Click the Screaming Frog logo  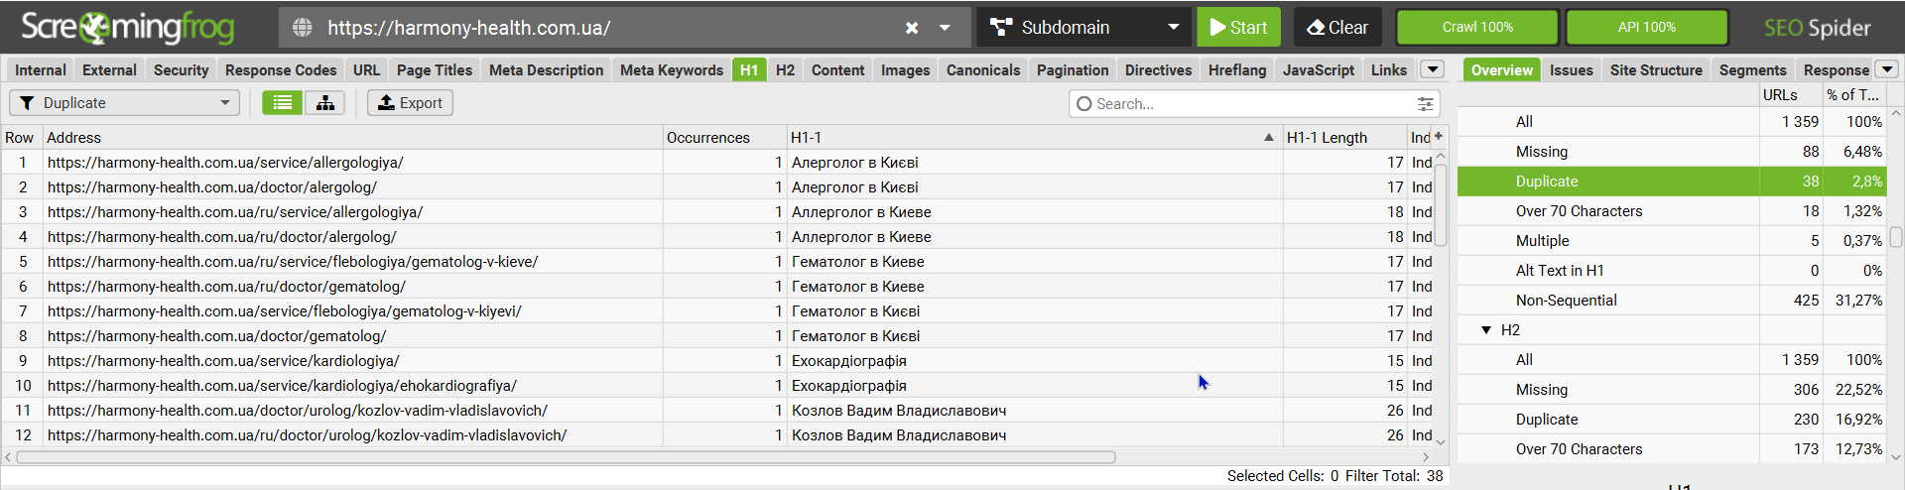[127, 28]
